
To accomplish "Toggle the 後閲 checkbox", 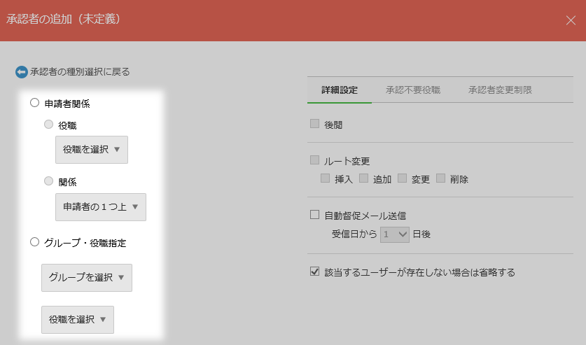I will point(314,124).
